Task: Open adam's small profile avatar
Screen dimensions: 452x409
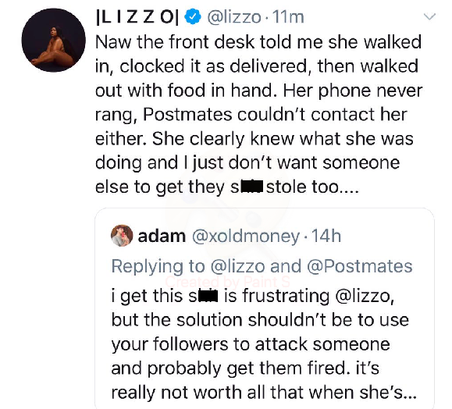Action: 122,236
